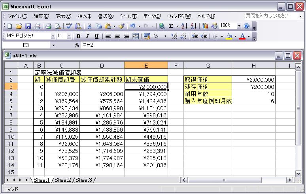Viewport: 306px width, 194px height.
Task: Toggle italic formatting with I
Action: click(87, 36)
